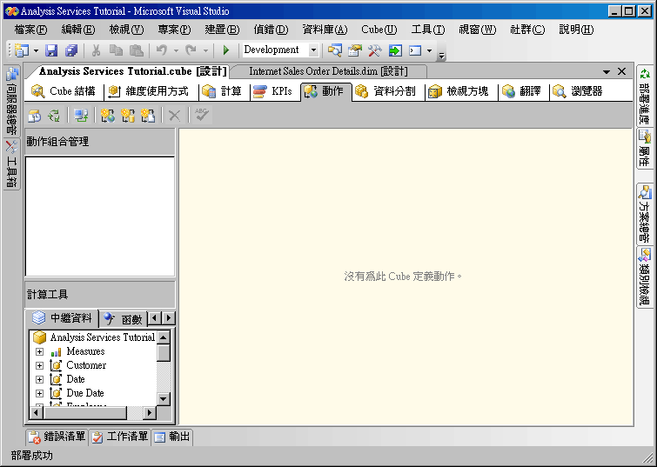Click the Delete X icon in the Actions toolbar
This screenshot has height=467, width=657.
174,116
